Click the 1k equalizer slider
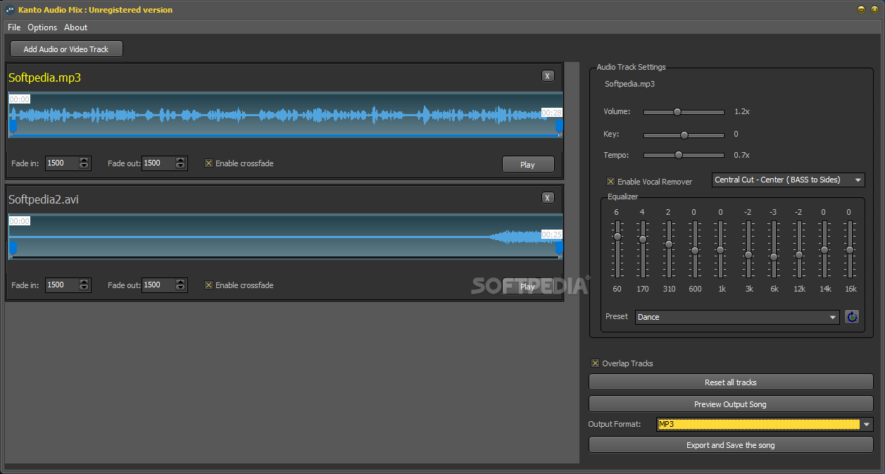 (x=720, y=249)
